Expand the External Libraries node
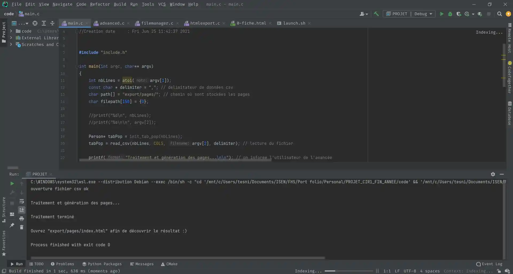This screenshot has height=274, width=513. pos(11,38)
